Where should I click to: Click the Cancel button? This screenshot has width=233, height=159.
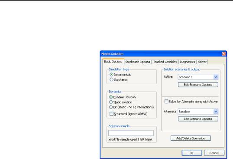click(x=214, y=153)
